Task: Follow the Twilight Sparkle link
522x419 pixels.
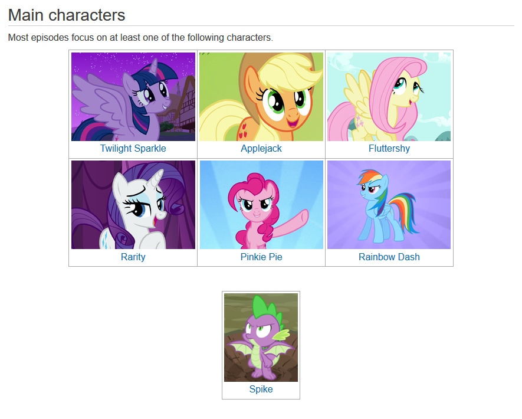Action: (133, 149)
